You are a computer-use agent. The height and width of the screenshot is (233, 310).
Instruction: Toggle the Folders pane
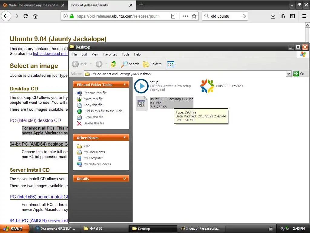pos(152,64)
